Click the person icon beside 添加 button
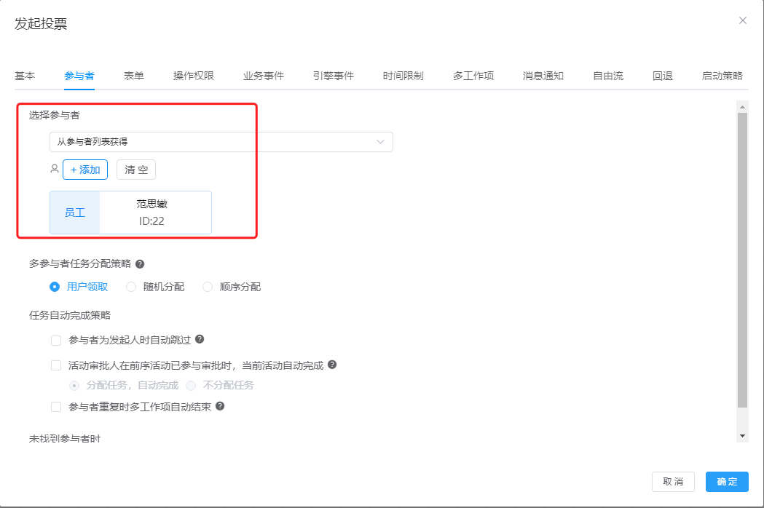Viewport: 764px width, 508px height. [x=54, y=169]
